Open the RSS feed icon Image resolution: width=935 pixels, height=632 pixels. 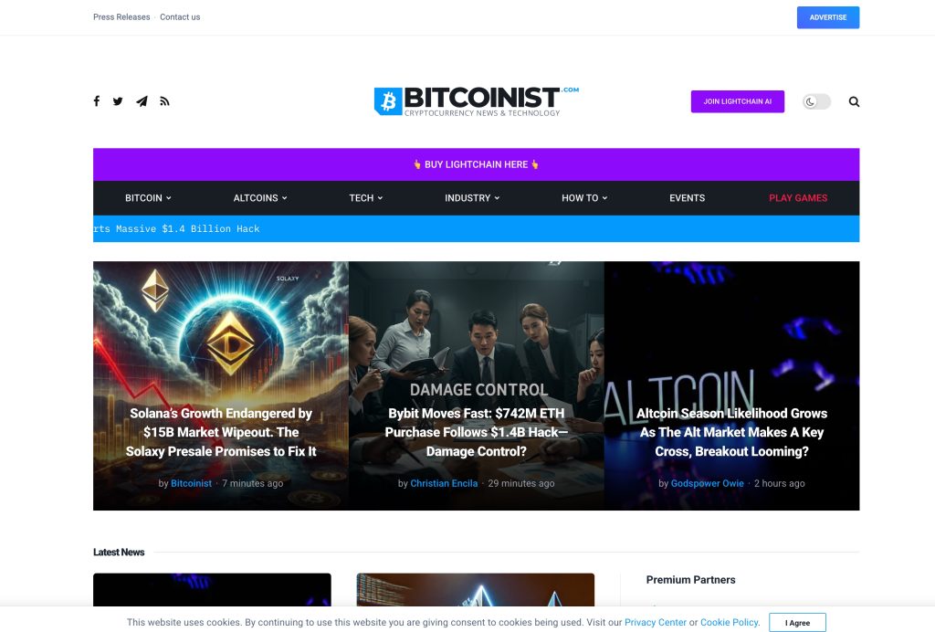coord(164,101)
